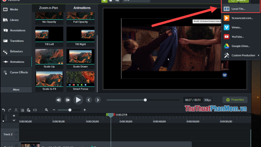The height and width of the screenshot is (147, 261).
Task: Select Annotations in the sidebar
Action: (17, 30)
